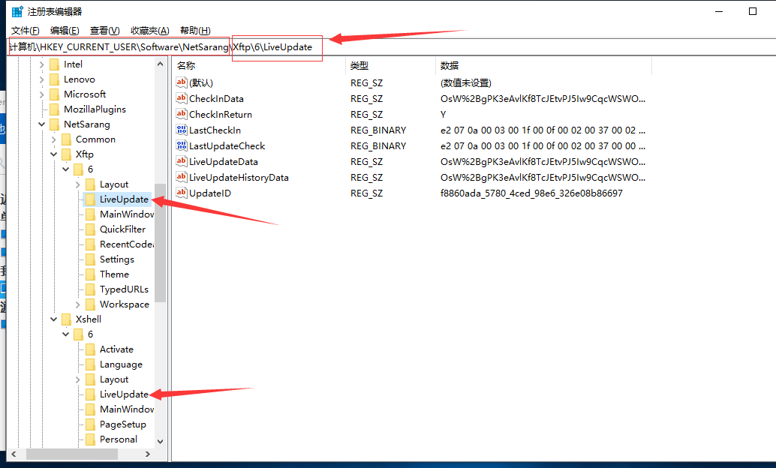Image resolution: width=776 pixels, height=468 pixels.
Task: Select the QuickFilter folder icon
Action: coord(90,229)
